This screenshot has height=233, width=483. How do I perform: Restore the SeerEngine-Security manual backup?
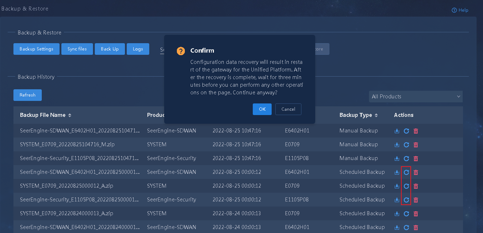pyautogui.click(x=406, y=159)
